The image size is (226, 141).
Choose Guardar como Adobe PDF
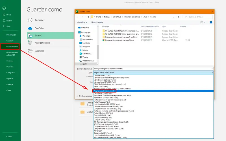12,54
